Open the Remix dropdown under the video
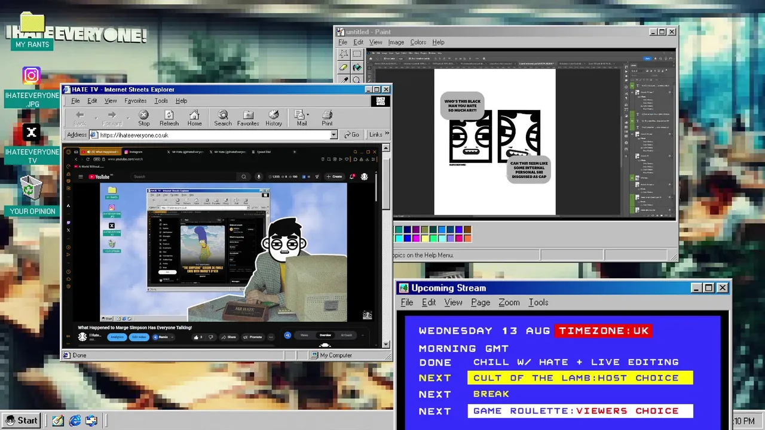Viewport: 765px width, 430px height. pyautogui.click(x=172, y=337)
